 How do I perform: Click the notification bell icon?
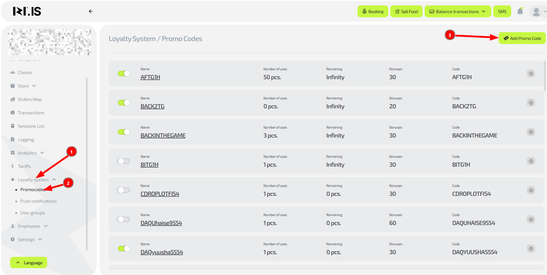(520, 11)
